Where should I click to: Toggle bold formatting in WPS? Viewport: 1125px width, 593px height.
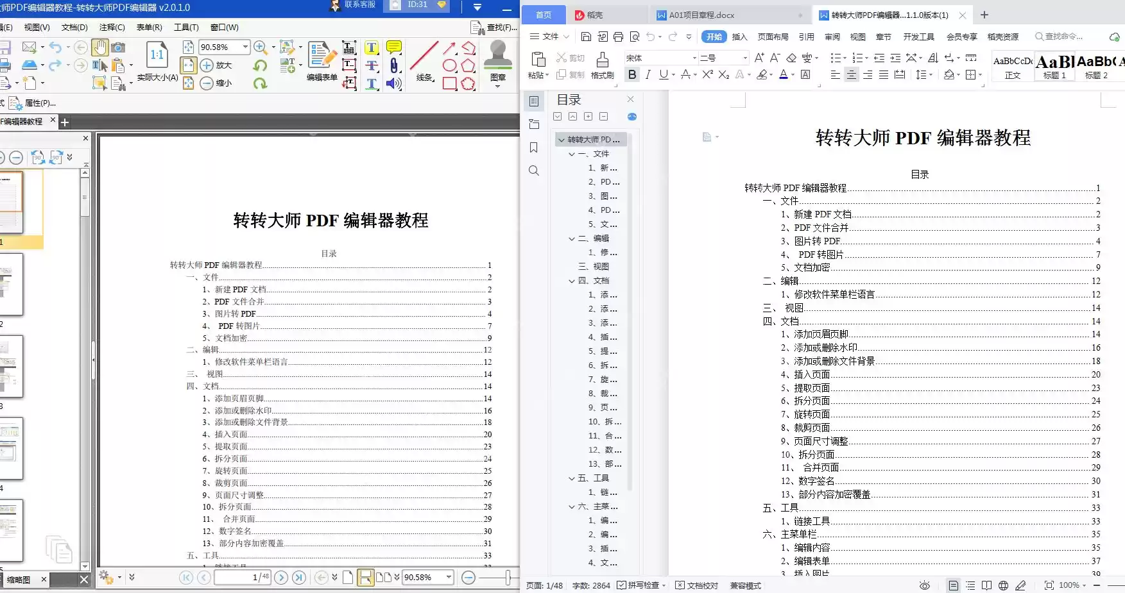(631, 74)
